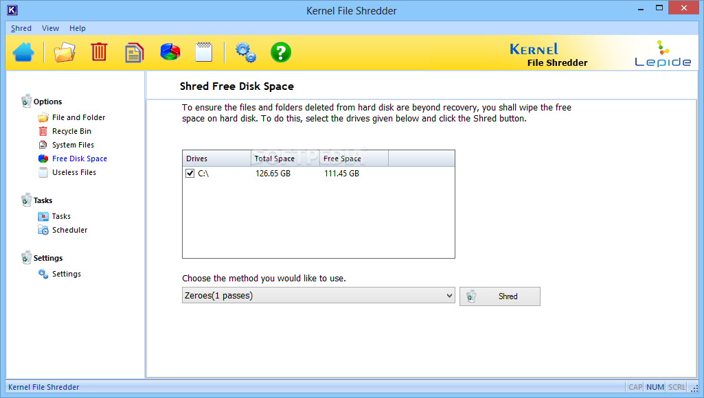This screenshot has height=398, width=704.
Task: Minimize the Kernel File Shredder window
Action: (x=641, y=8)
